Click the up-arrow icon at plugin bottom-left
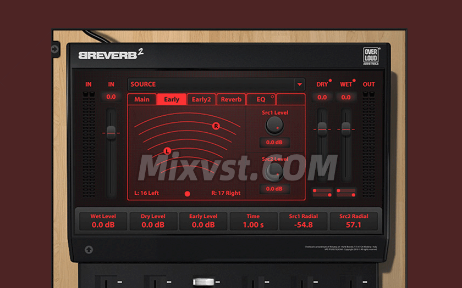The height and width of the screenshot is (288, 462). click(89, 250)
